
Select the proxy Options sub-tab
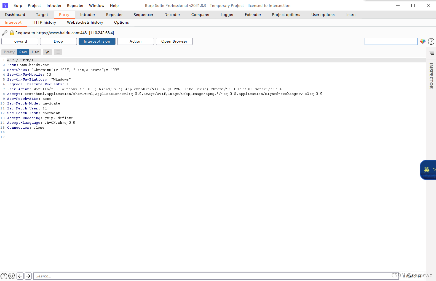(x=122, y=22)
